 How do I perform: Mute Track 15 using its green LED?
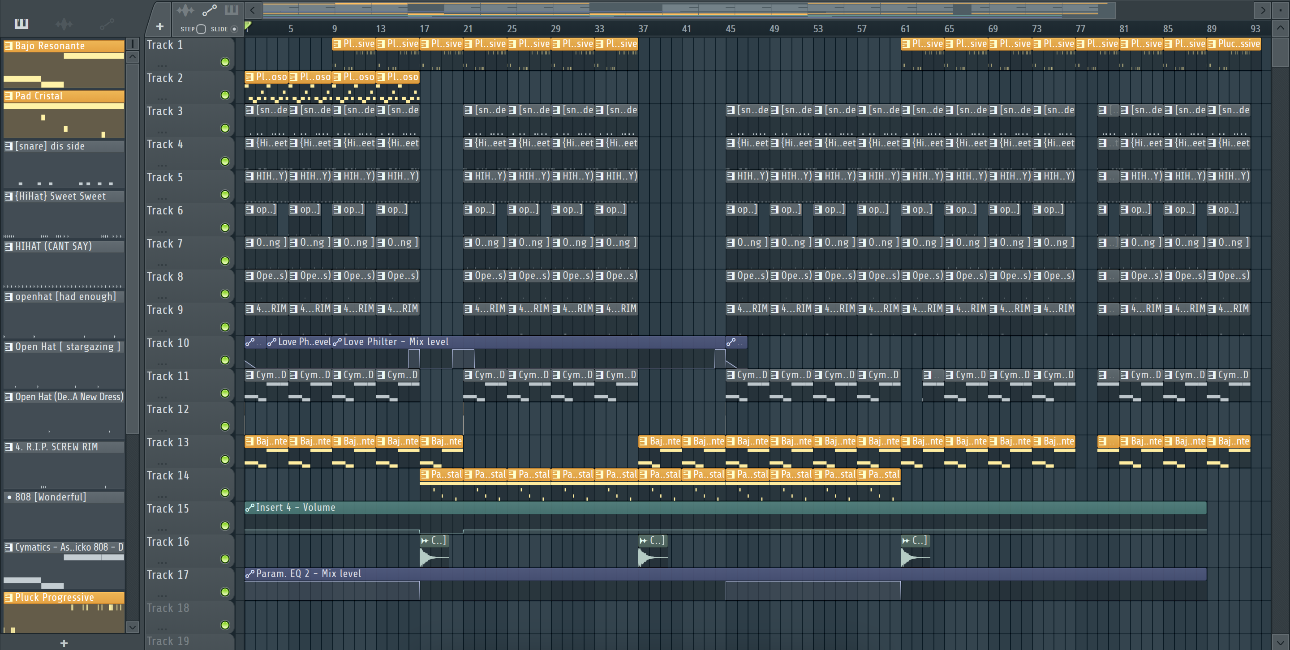pos(225,526)
